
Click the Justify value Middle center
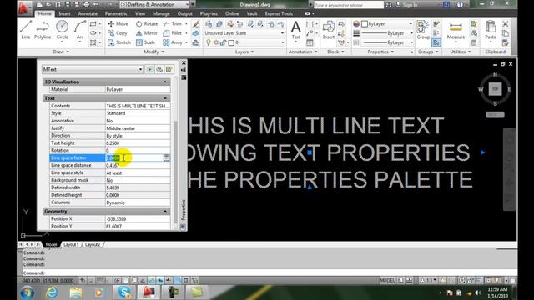[x=138, y=128]
